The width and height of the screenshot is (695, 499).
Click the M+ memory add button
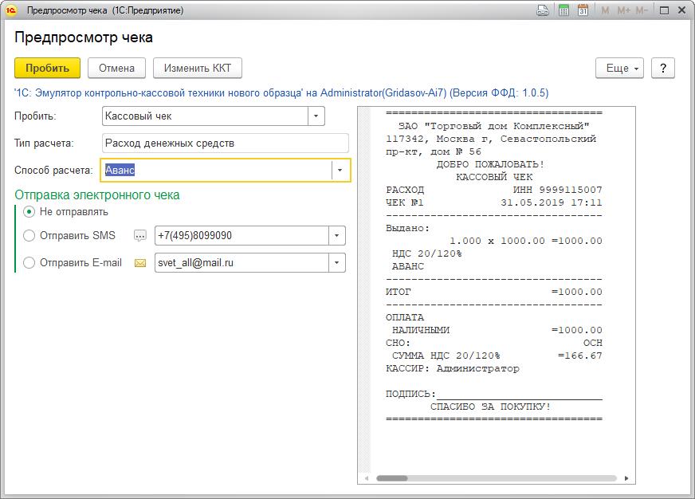(623, 10)
